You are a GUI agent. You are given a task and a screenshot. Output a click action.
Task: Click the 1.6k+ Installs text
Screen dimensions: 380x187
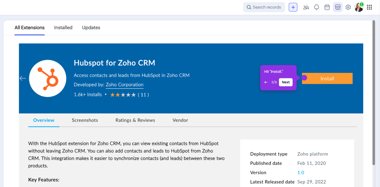[88, 95]
